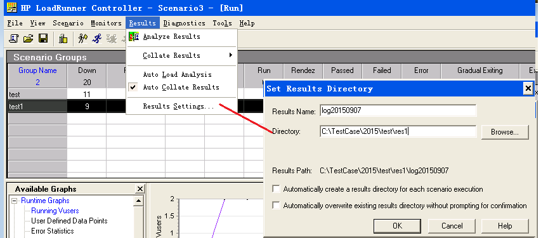Open the Diagnostics menu

click(x=184, y=23)
